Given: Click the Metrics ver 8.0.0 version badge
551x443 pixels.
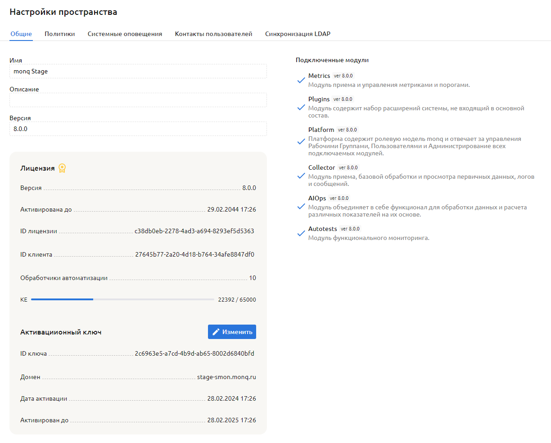Looking at the screenshot, I should (x=343, y=76).
